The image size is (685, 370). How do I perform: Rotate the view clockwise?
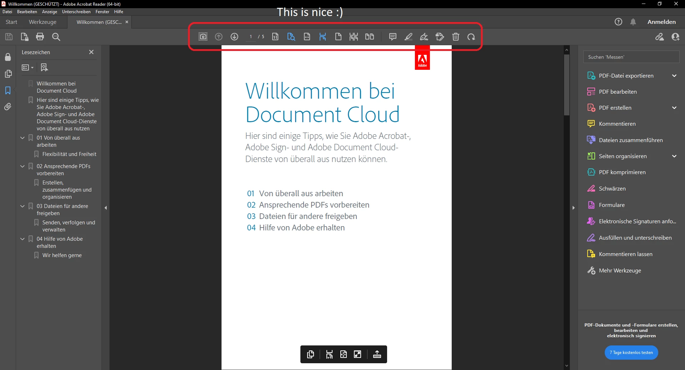pos(471,37)
